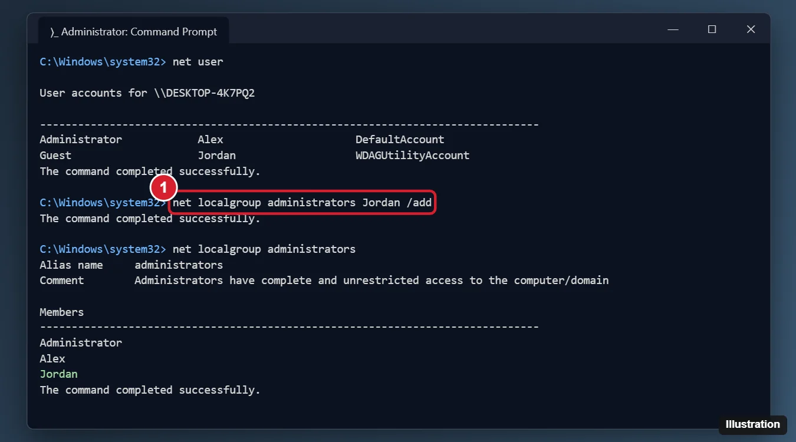Click the 'Comment' label

[62, 281]
